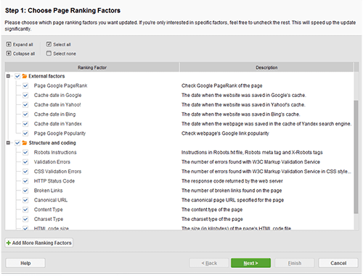Image resolution: width=363 pixels, height=276 pixels.
Task: Click the Description column header
Action: pos(266,67)
